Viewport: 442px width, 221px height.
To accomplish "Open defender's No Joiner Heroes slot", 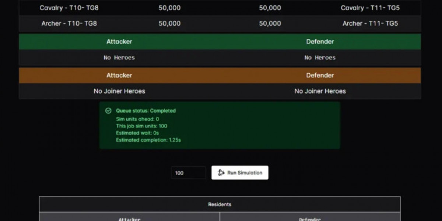I will point(320,91).
